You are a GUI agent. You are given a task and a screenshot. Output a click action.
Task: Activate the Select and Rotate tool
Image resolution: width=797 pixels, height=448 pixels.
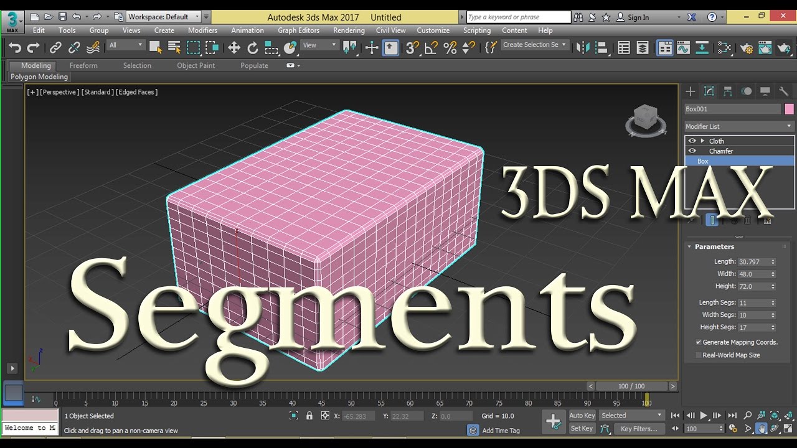pyautogui.click(x=253, y=47)
